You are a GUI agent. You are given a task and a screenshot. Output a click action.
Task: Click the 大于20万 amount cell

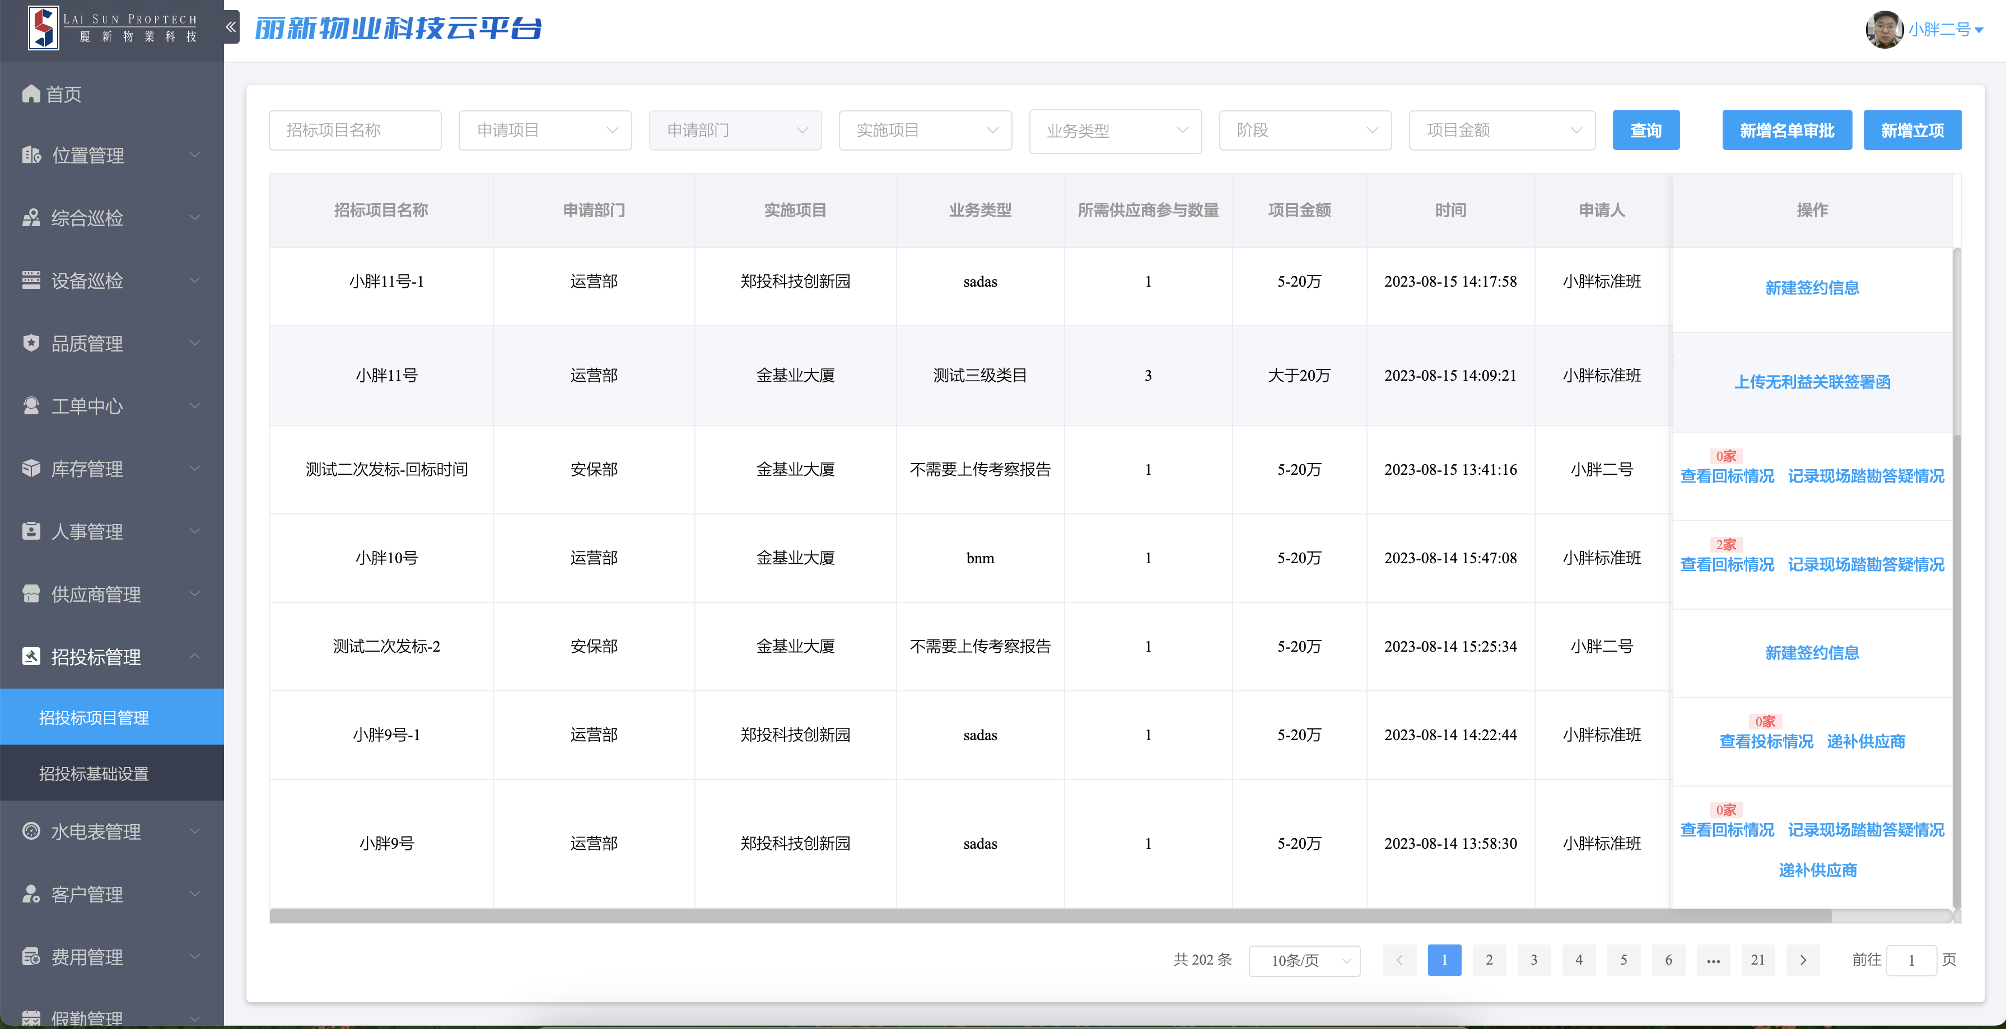[1299, 375]
